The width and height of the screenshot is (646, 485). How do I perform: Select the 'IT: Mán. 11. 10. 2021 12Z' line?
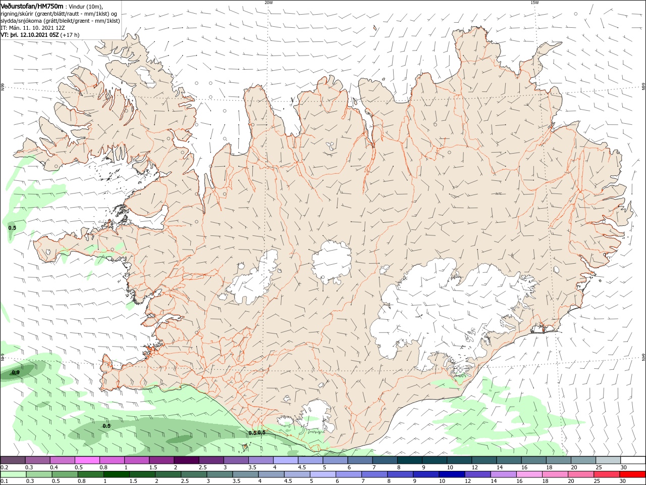click(32, 28)
